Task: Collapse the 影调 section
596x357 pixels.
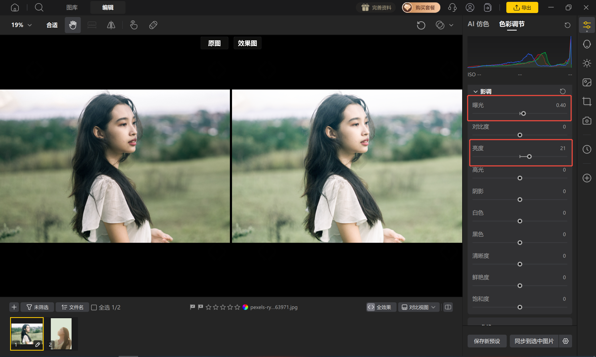Action: (x=475, y=92)
